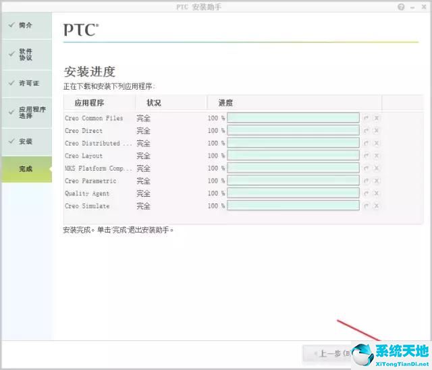432x370 pixels.
Task: Click the 安装进度 heading
Action: [x=90, y=72]
